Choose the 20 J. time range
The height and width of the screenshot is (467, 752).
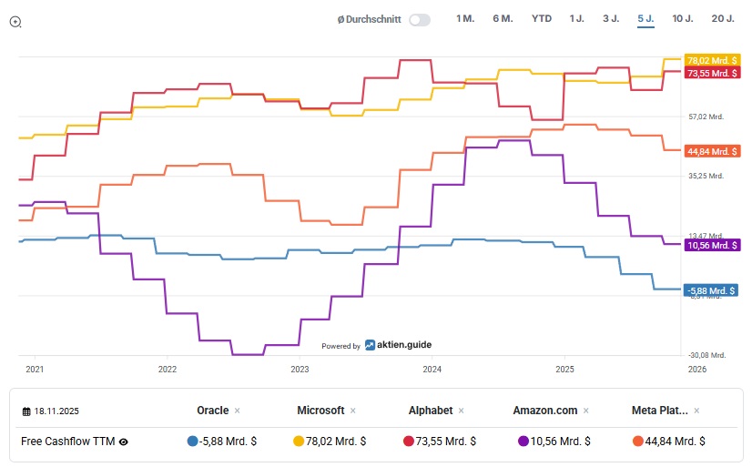724,19
